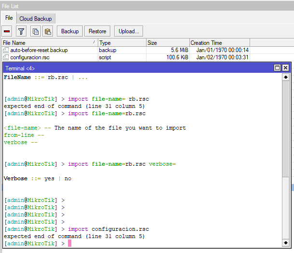Click 'import file-name=rb.rsc verbose=' line

click(x=122, y=164)
